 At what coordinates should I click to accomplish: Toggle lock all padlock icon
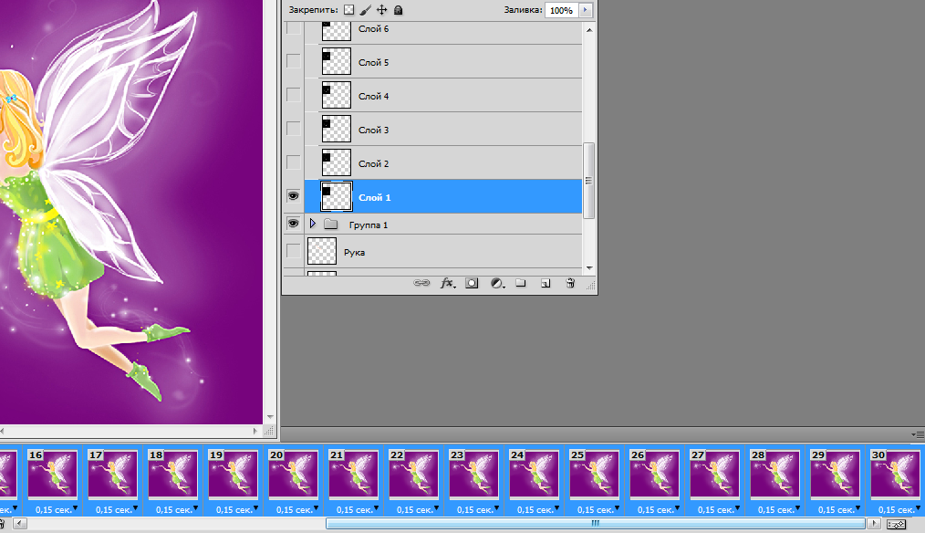point(399,10)
